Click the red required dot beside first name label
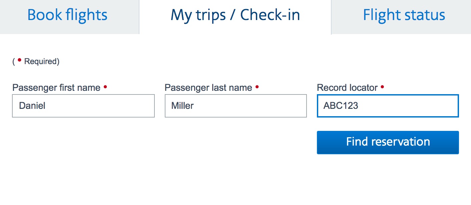Image resolution: width=471 pixels, height=205 pixels. 105,87
